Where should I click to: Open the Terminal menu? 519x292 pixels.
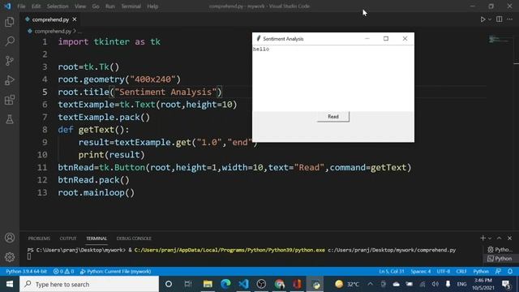coord(131,6)
